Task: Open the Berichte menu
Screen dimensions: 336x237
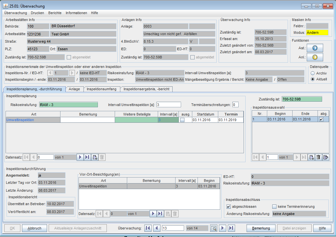Action: 55,13
